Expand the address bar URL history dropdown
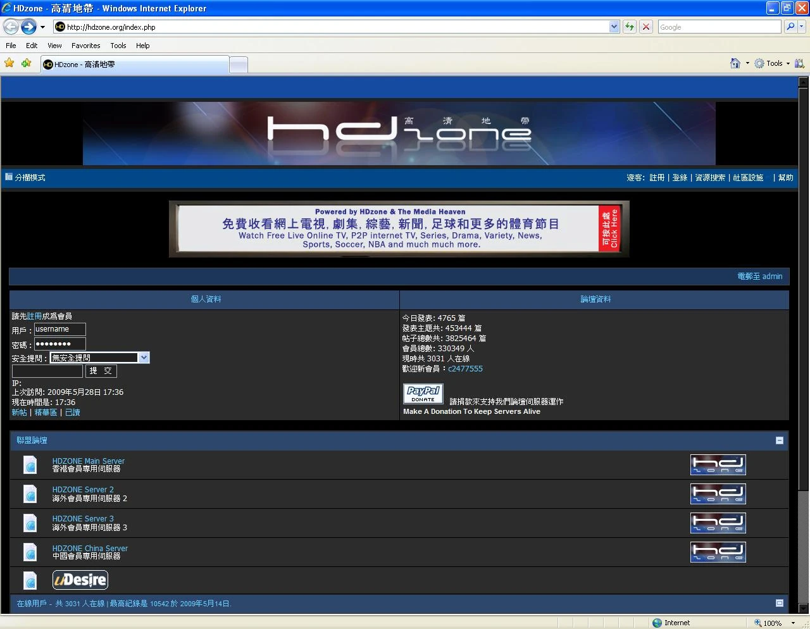This screenshot has height=629, width=810. tap(614, 27)
